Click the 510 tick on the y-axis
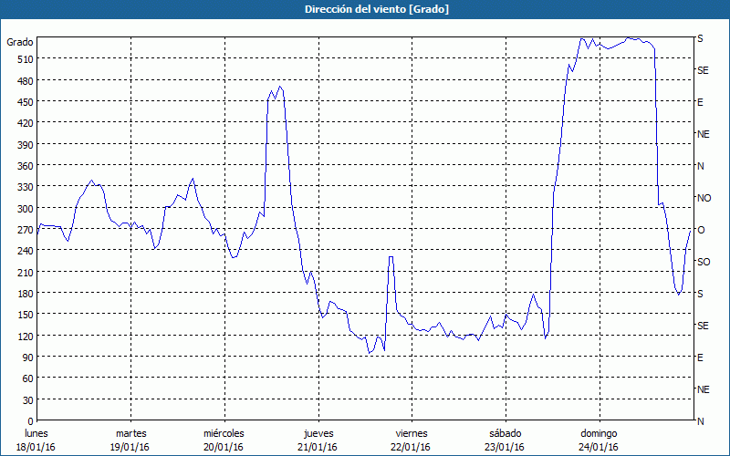Viewport: 730px width, 456px height. pos(24,59)
